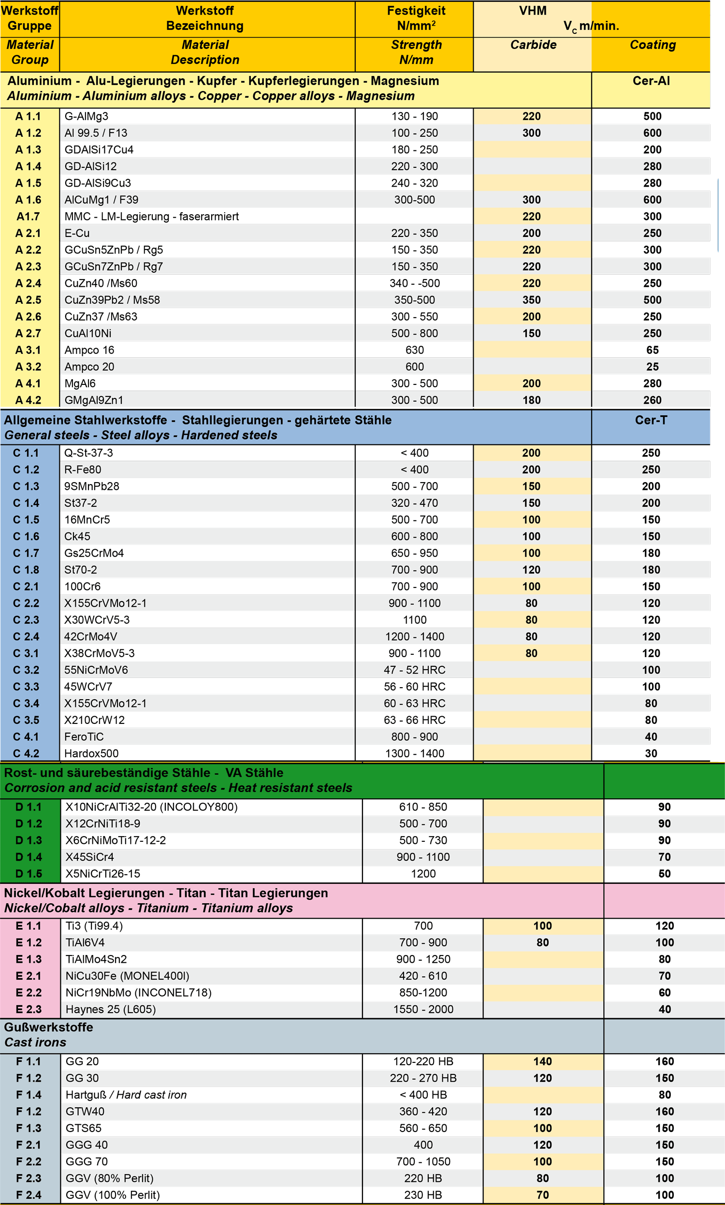Click the GGG 40 entry
The height and width of the screenshot is (1205, 725).
click(x=87, y=1145)
